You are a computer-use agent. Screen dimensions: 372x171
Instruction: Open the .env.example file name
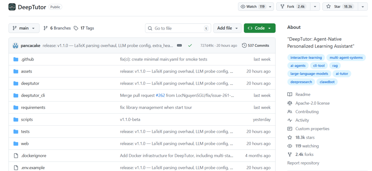tap(33, 168)
